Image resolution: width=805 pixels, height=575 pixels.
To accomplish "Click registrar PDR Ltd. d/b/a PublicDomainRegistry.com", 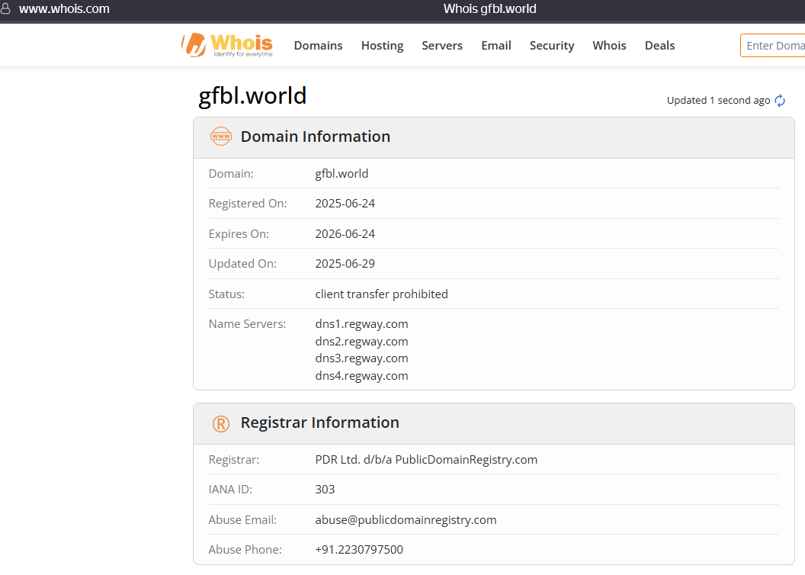I will point(426,460).
